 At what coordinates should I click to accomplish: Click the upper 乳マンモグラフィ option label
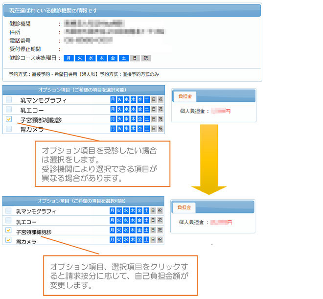[x=44, y=100]
